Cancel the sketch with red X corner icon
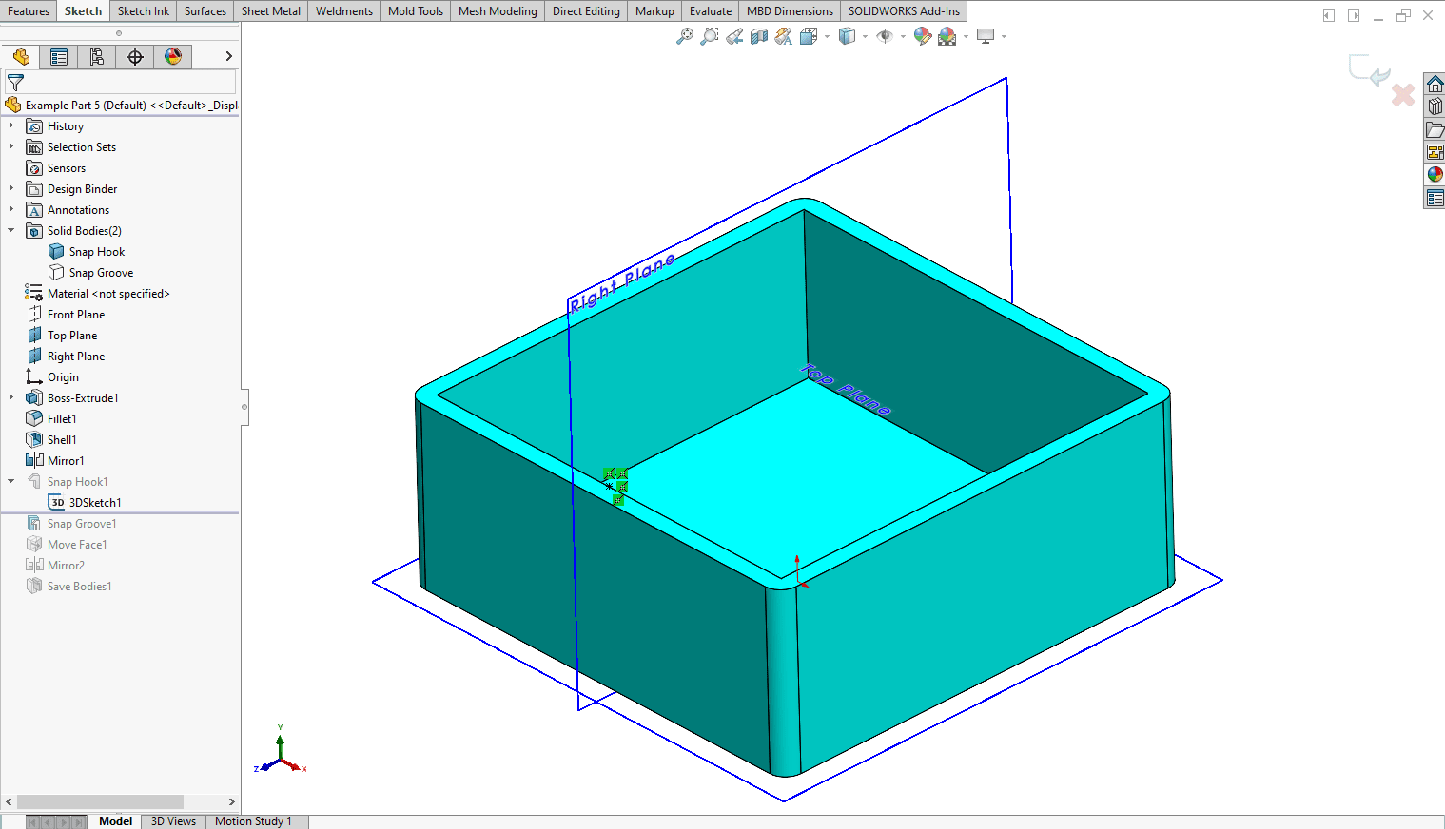The width and height of the screenshot is (1445, 829). [1402, 95]
